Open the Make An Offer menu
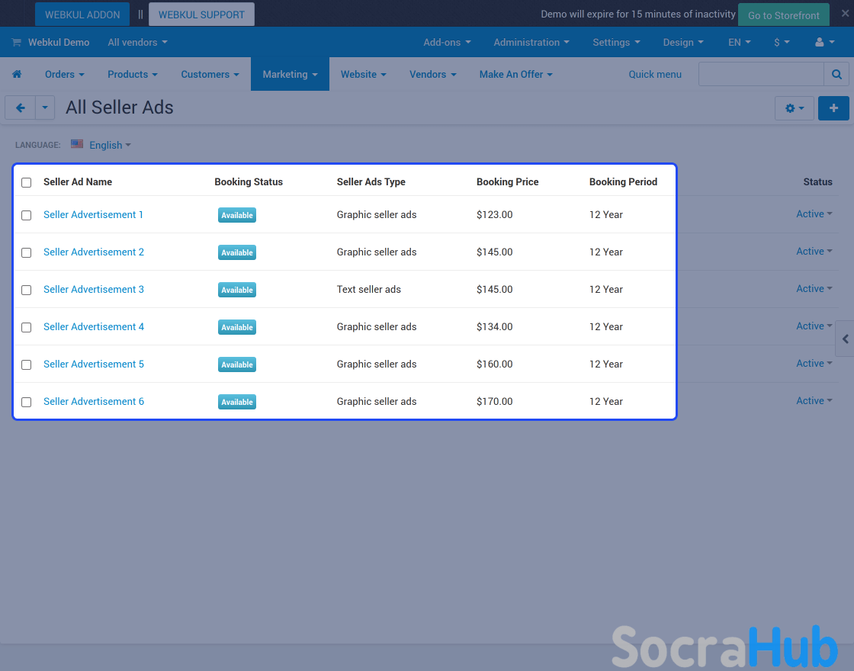 click(515, 75)
